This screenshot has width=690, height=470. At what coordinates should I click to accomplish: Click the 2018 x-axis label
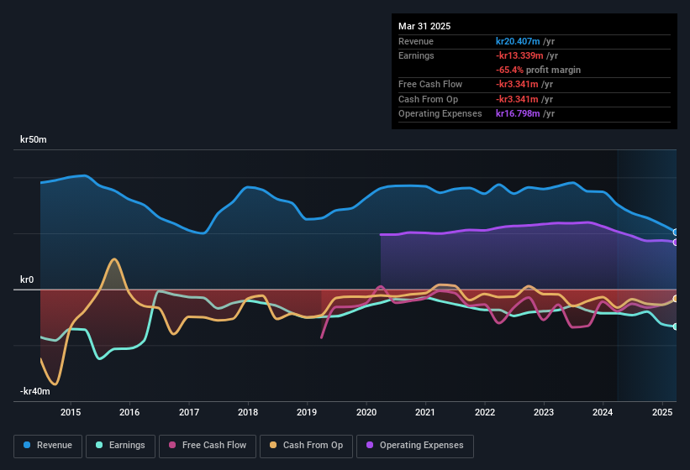click(248, 412)
